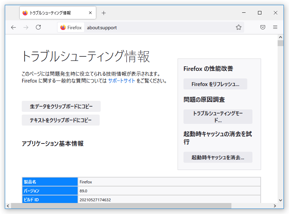Viewport: 289px width, 214px height.
Task: Open the hamburger application menu
Action: coord(275,28)
